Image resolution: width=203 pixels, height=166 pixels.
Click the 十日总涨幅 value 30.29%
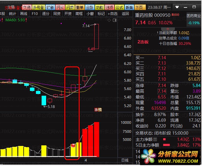pos(185,44)
